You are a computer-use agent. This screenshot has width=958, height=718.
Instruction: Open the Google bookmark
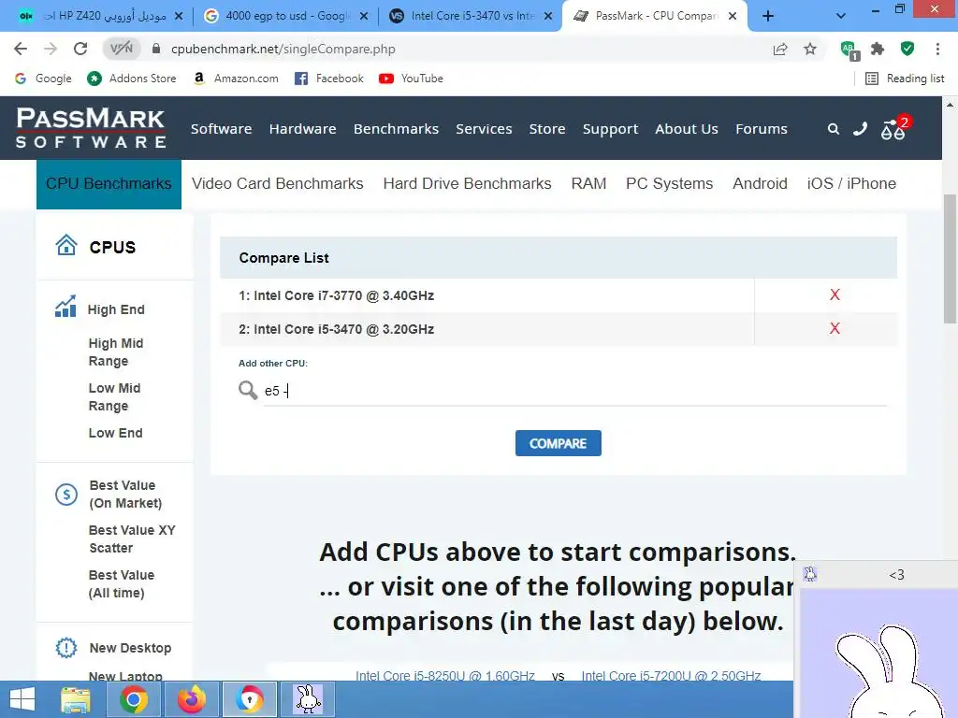(x=43, y=79)
